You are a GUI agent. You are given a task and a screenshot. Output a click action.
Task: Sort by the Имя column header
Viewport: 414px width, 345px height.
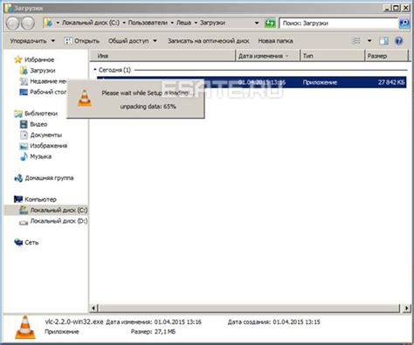162,56
